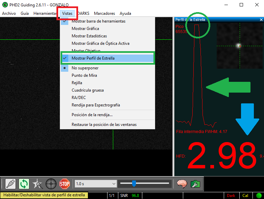264x199 pixels.
Task: Click the Dark status bar indicator
Action: click(x=231, y=196)
